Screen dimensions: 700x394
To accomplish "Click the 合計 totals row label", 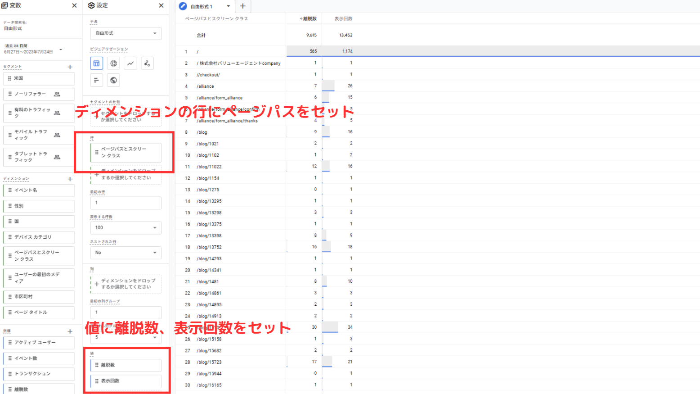I will coord(201,35).
